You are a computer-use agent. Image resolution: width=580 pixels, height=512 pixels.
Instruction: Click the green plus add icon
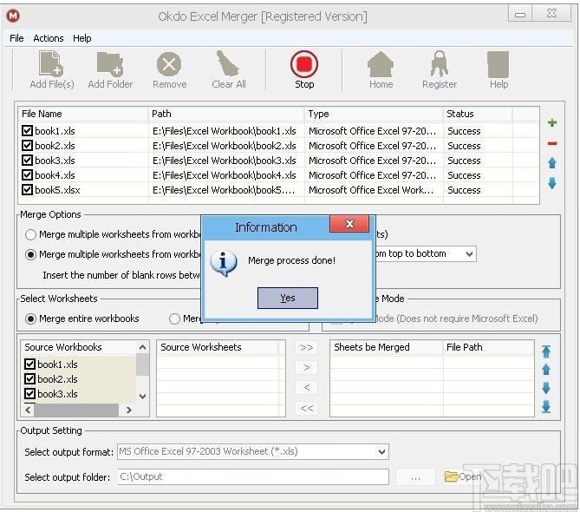[x=552, y=123]
